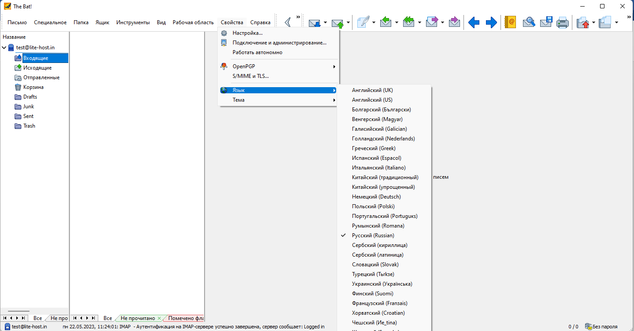Open S/MIME и TLS... menu entry
This screenshot has height=331, width=634.
(x=278, y=76)
